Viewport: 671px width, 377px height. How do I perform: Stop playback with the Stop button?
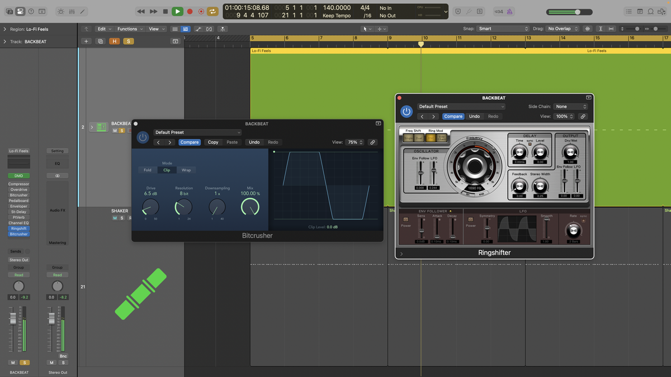pyautogui.click(x=165, y=11)
